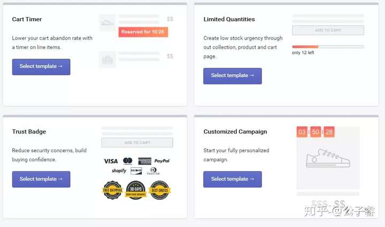Click the Diners Club icon

(153, 171)
